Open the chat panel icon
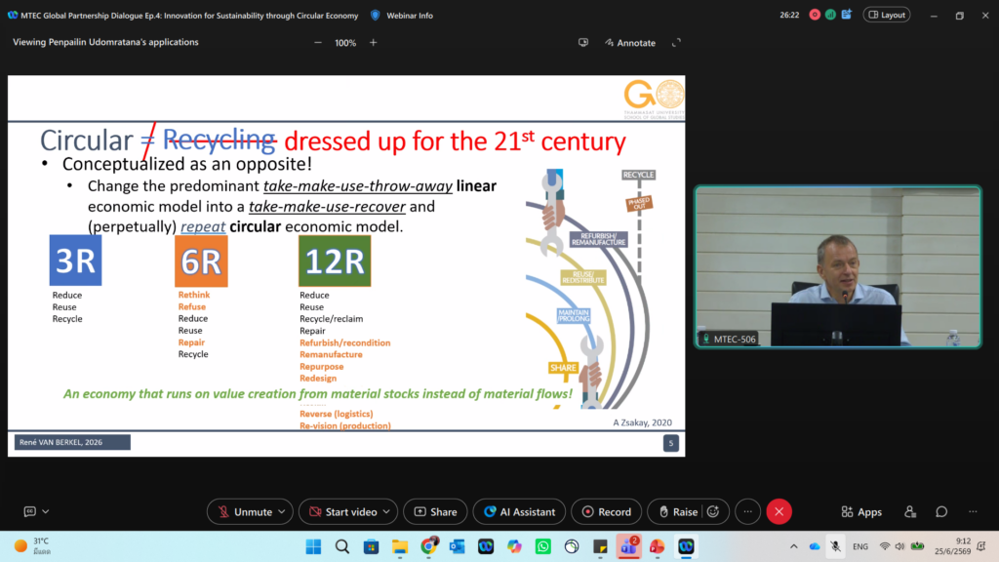This screenshot has height=562, width=999. (x=941, y=511)
